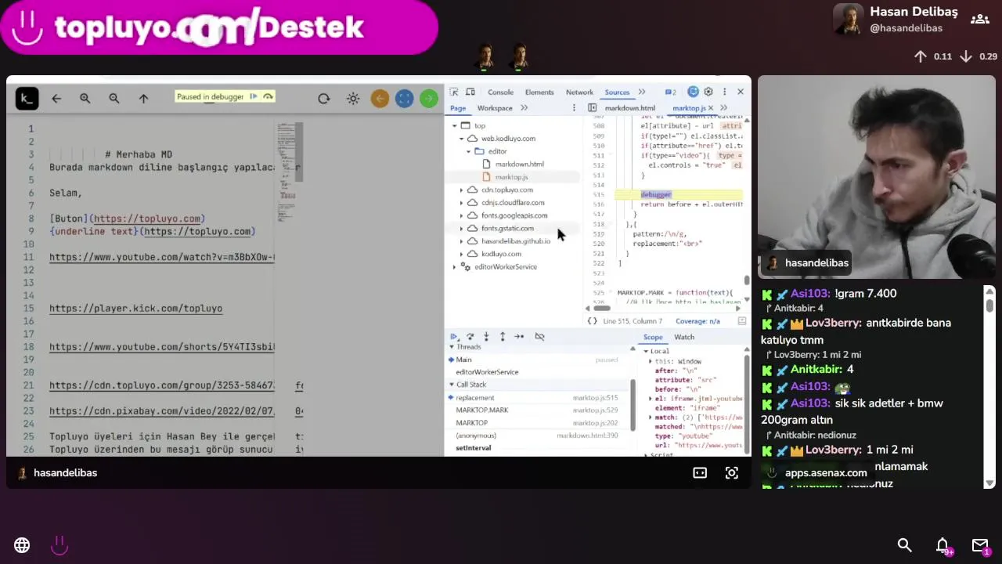Image resolution: width=1002 pixels, height=564 pixels.
Task: Expand the editorWorkerService tree node
Action: click(x=454, y=267)
